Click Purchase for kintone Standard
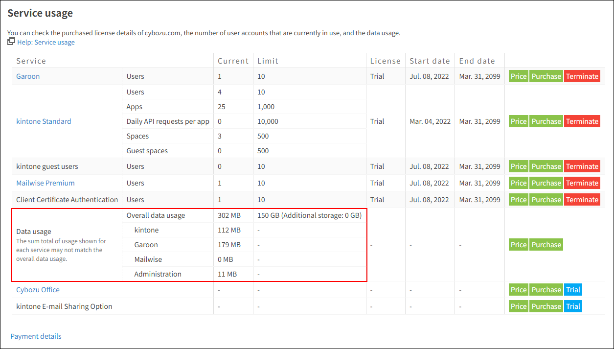 point(546,121)
